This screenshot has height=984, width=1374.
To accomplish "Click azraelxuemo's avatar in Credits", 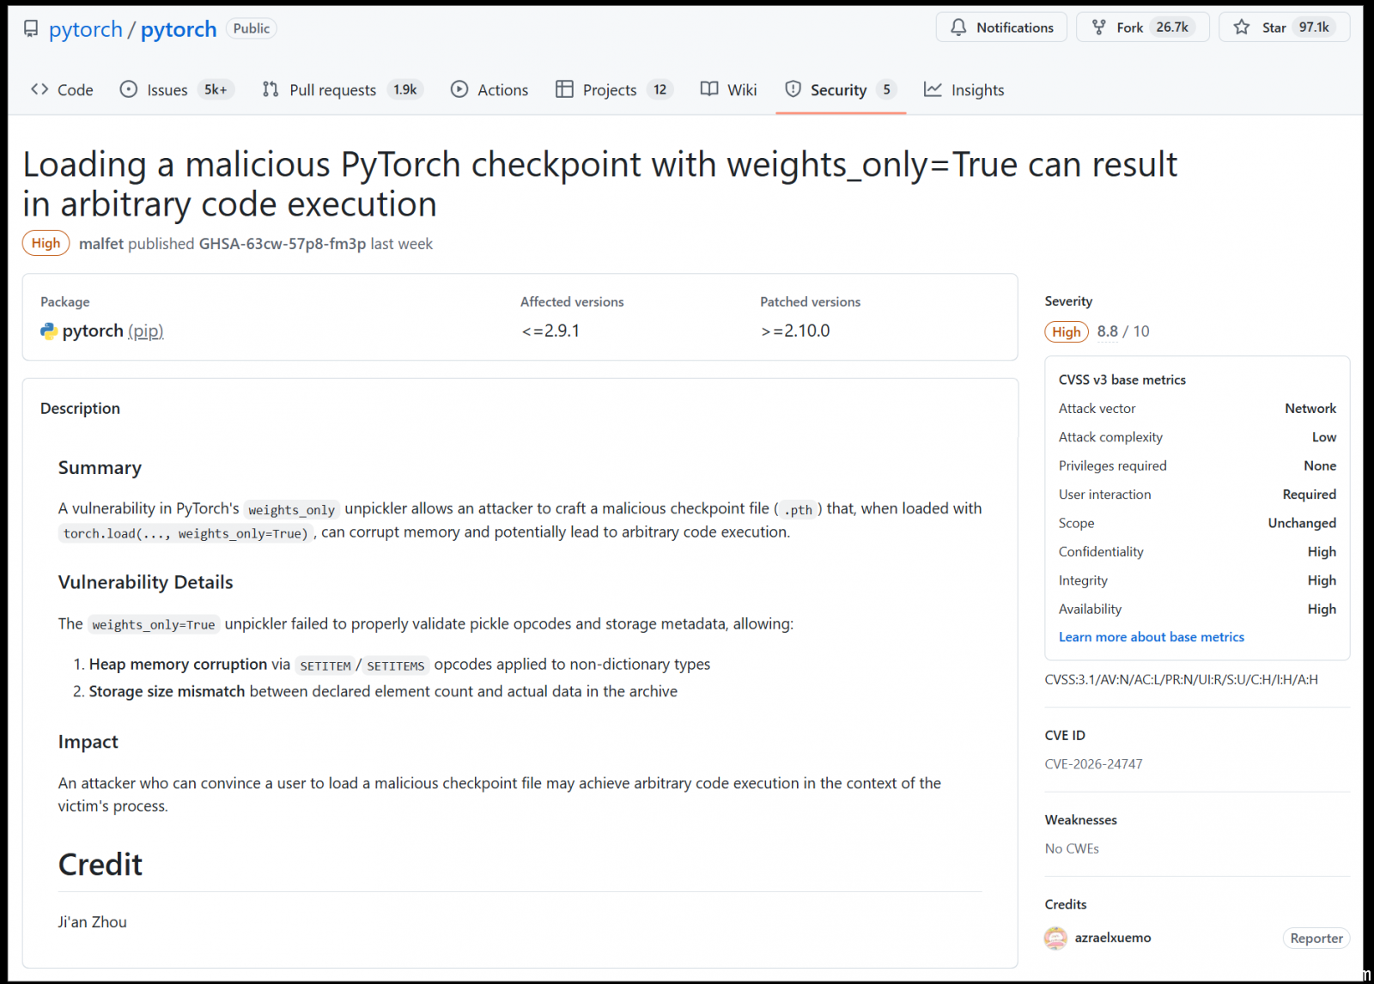I will (1055, 938).
